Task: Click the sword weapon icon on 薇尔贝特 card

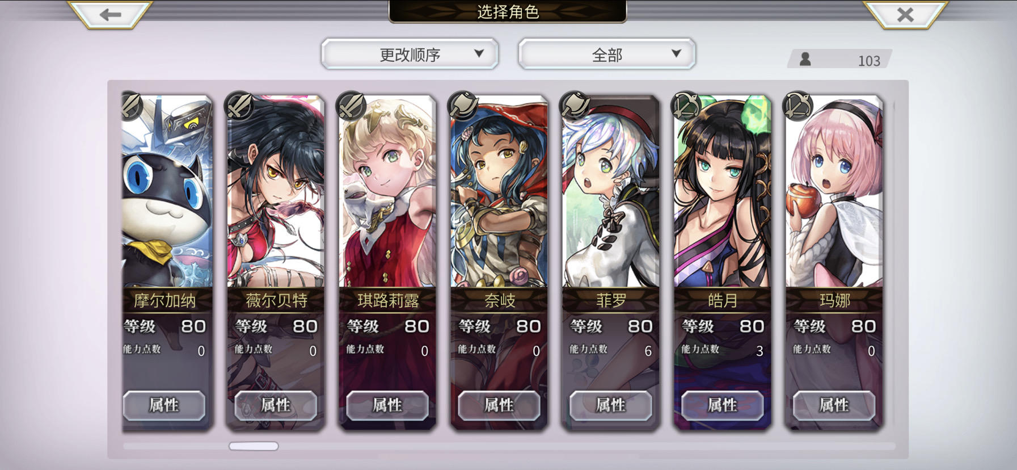Action: pos(239,106)
